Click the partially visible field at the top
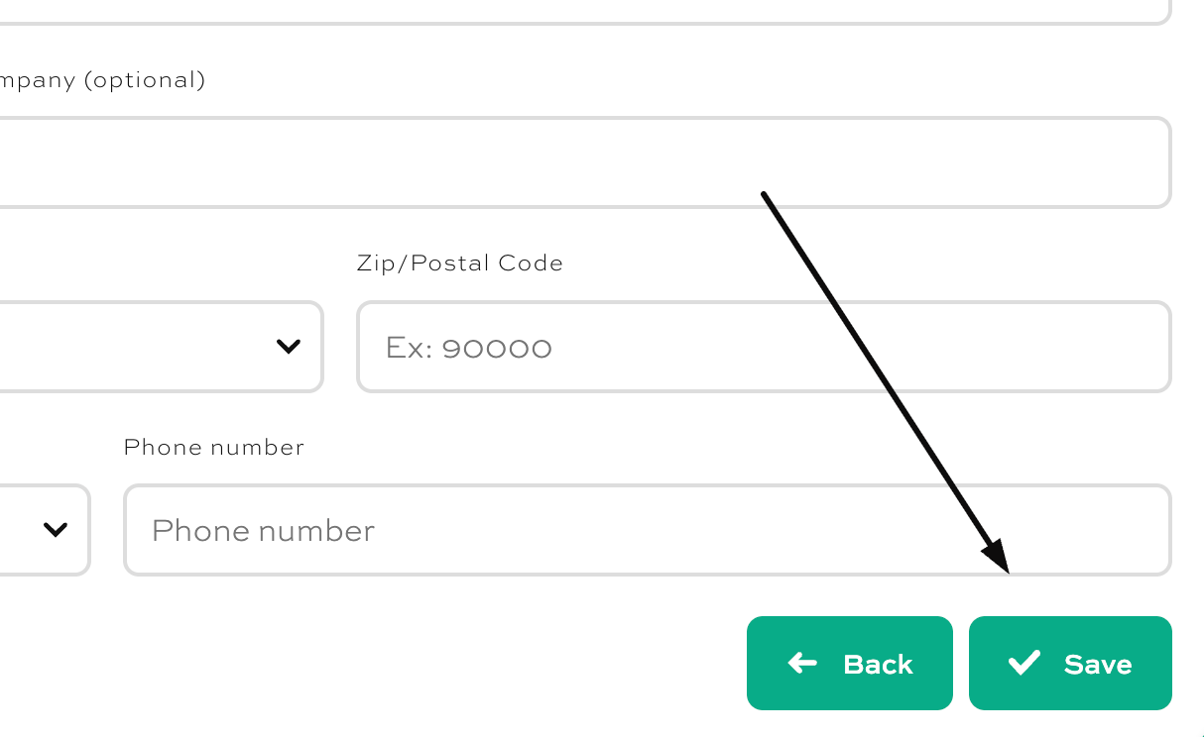Image resolution: width=1204 pixels, height=737 pixels. click(x=585, y=12)
